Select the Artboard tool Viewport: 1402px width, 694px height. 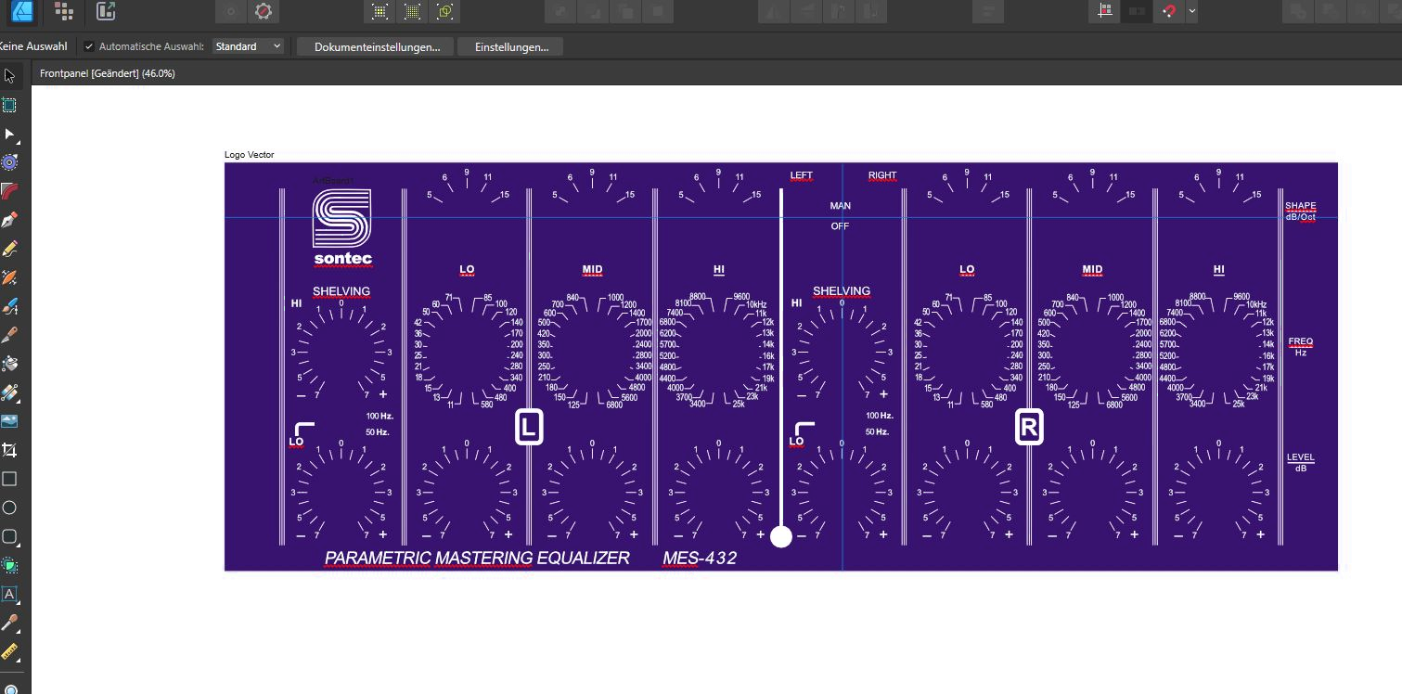[10, 106]
